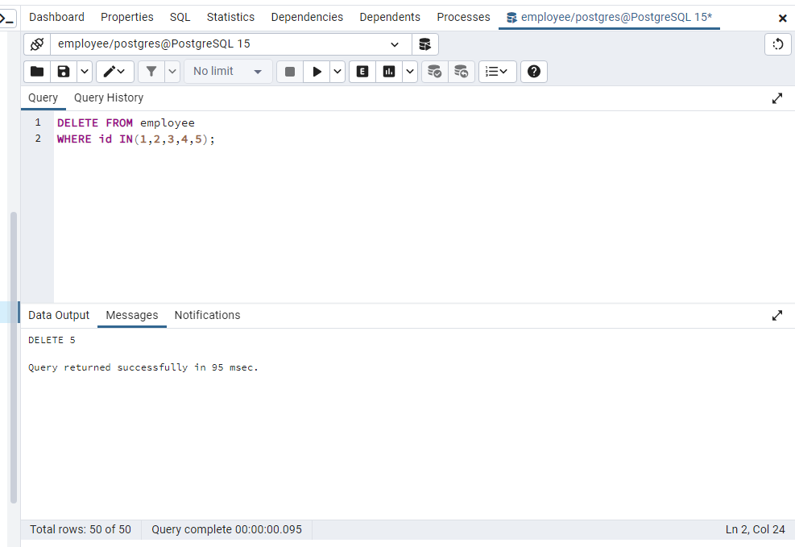Switch to the Dashboard tab
Screen dimensions: 795x547
coord(56,17)
